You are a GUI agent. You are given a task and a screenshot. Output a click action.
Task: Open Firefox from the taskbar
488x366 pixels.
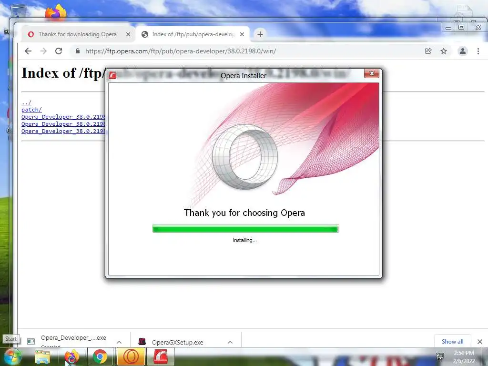tap(71, 357)
